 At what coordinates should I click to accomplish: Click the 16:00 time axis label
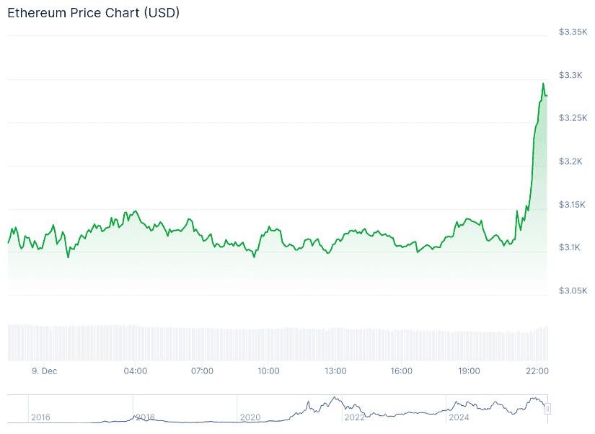402,371
